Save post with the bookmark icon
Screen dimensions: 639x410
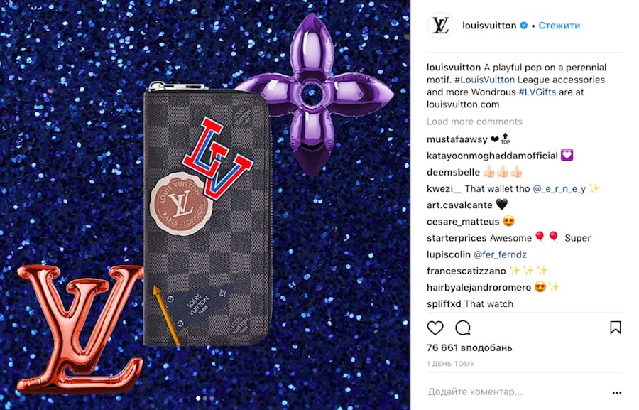[616, 327]
